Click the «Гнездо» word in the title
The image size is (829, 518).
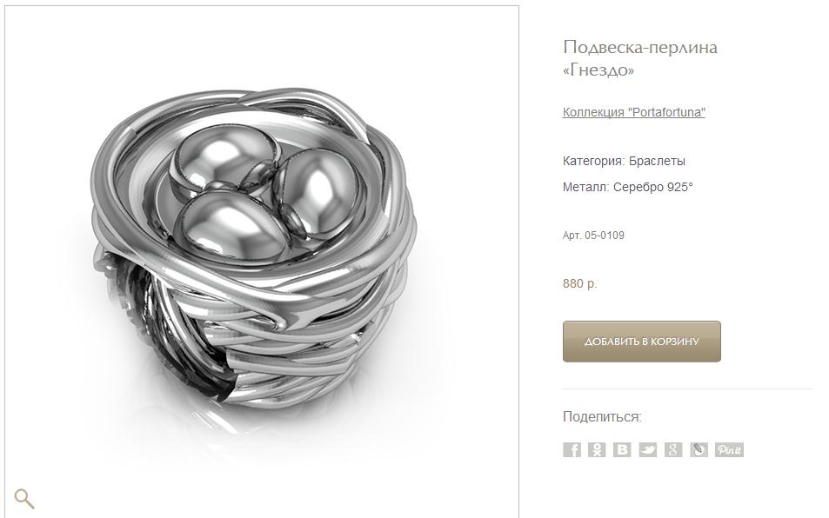pos(598,70)
